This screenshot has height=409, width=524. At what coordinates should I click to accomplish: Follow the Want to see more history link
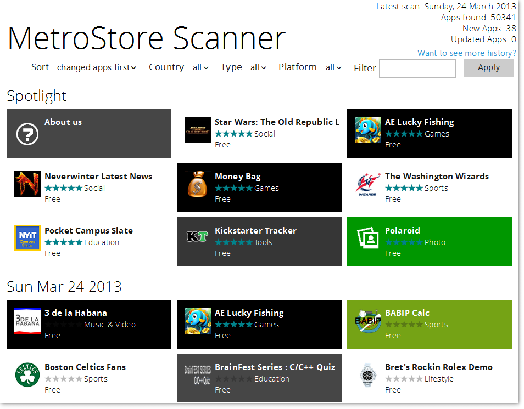pyautogui.click(x=466, y=53)
